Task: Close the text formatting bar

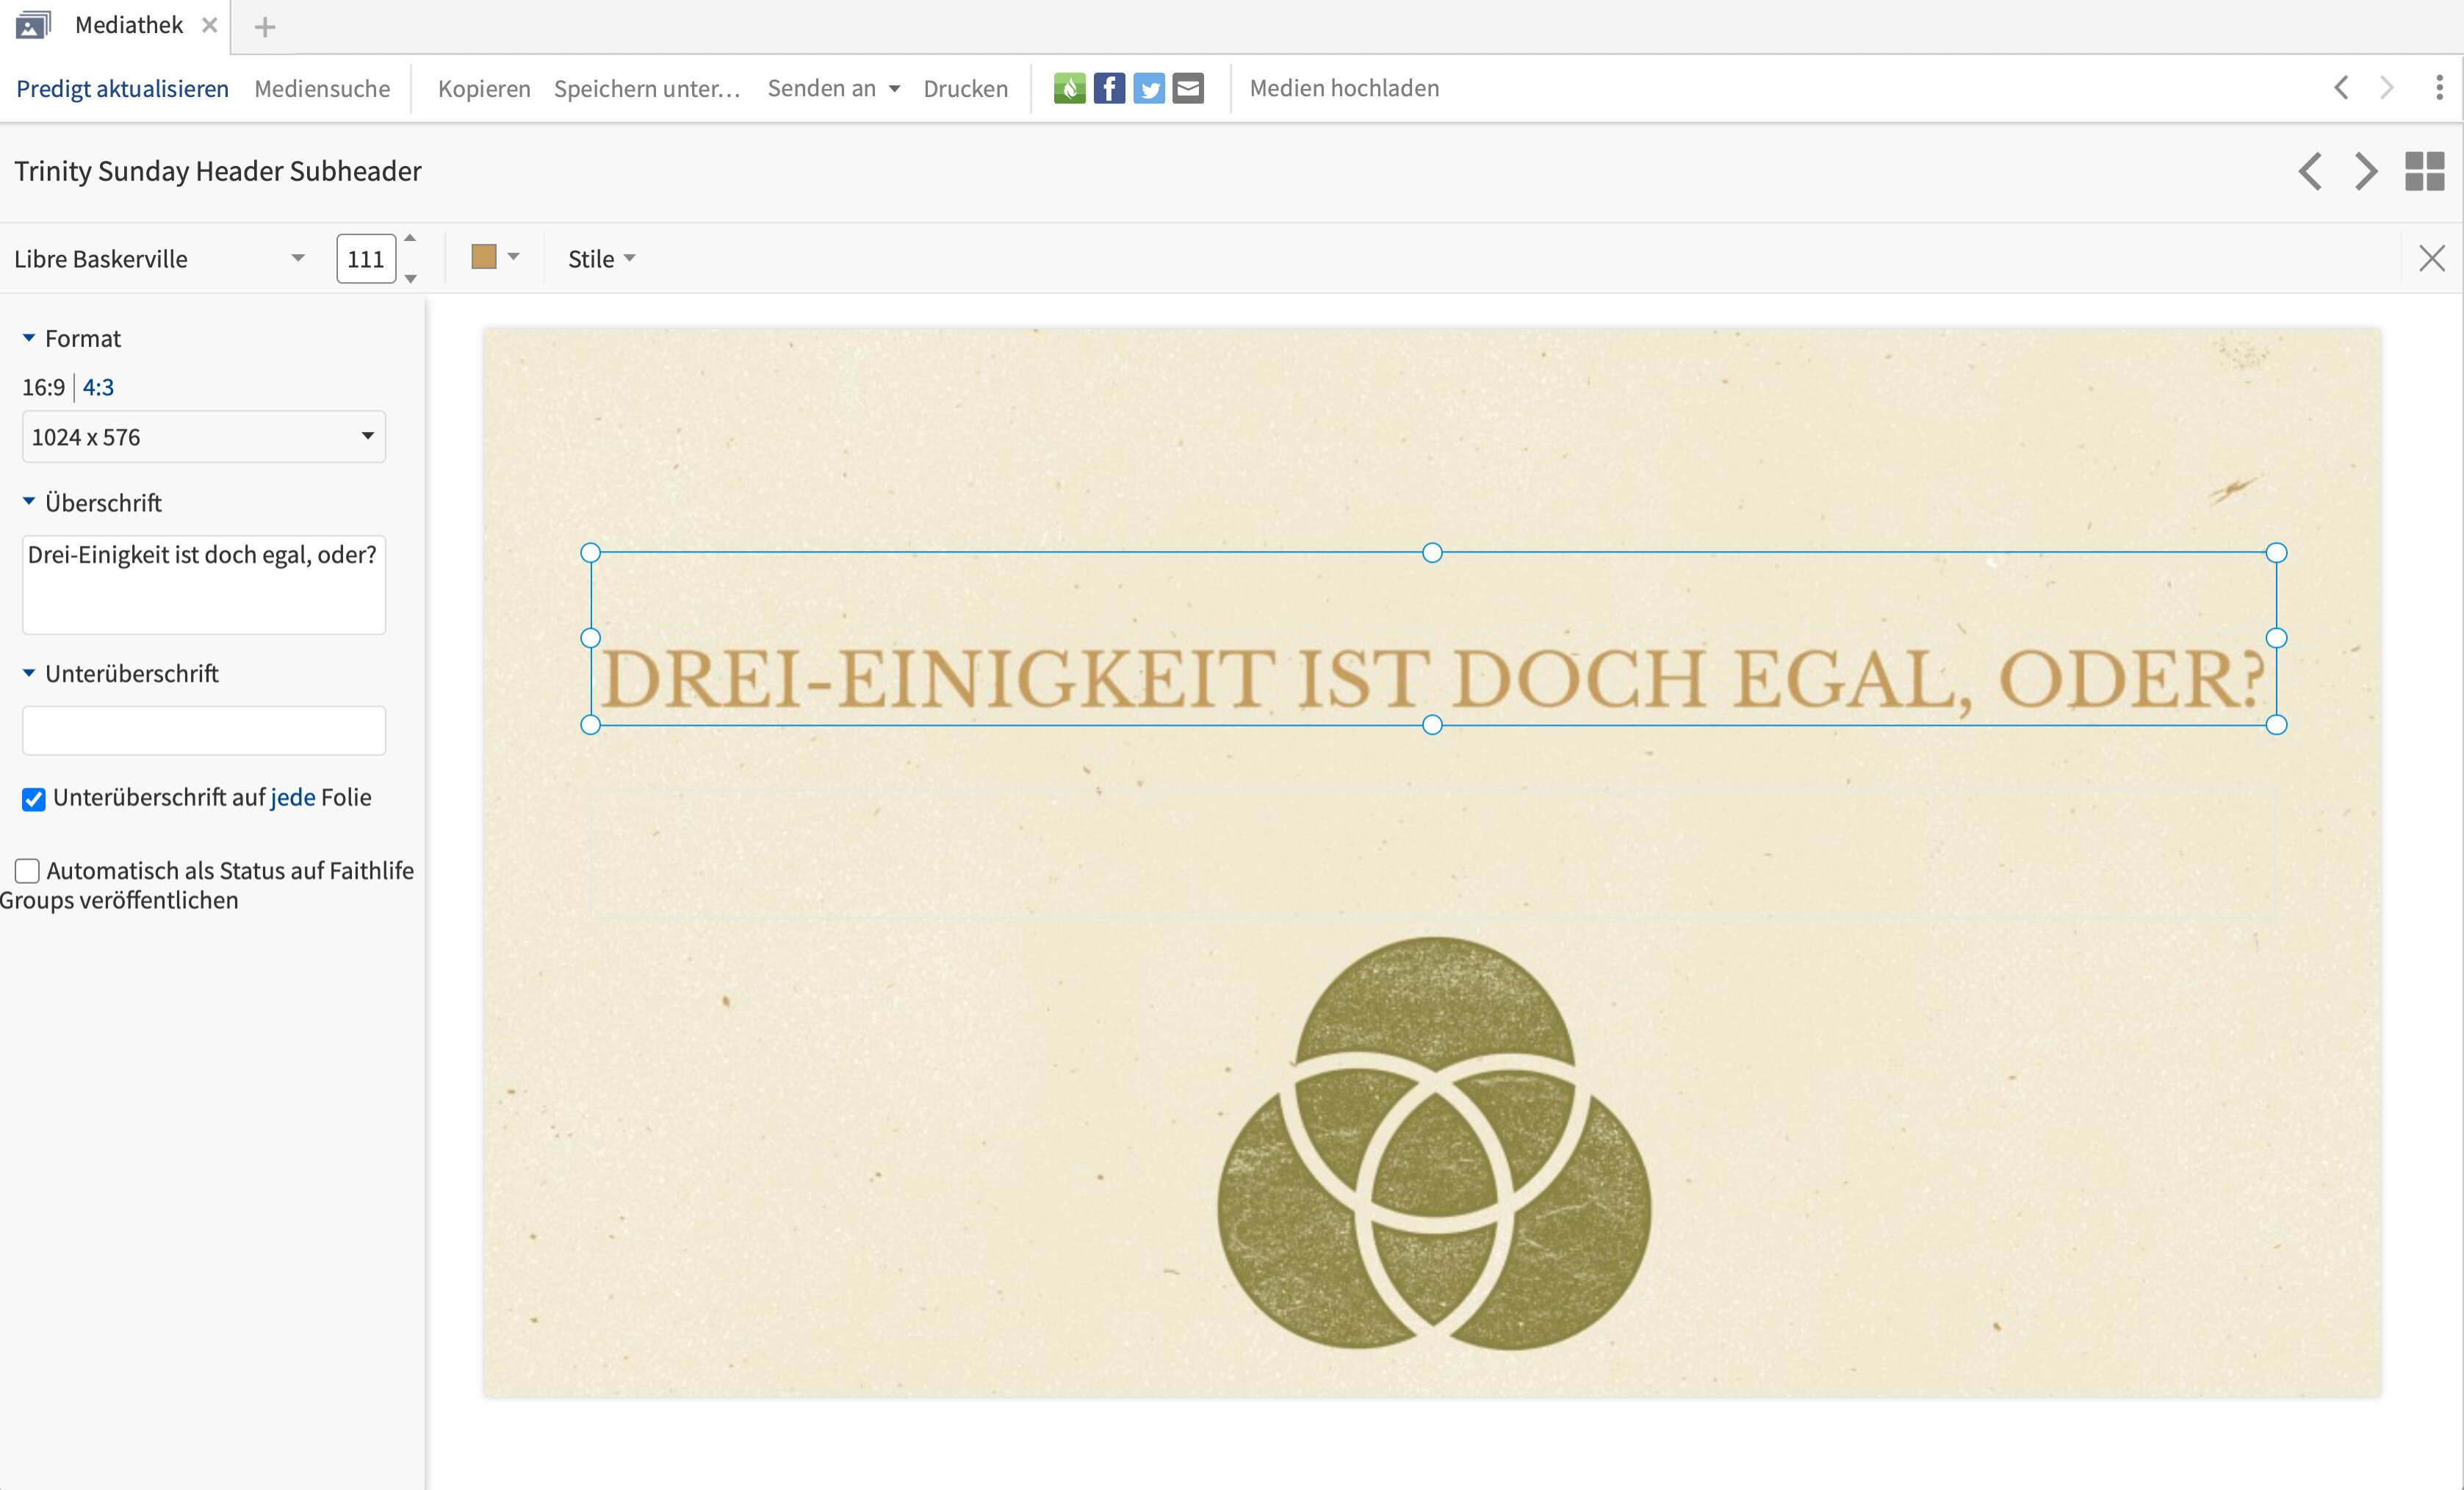Action: 2431,258
